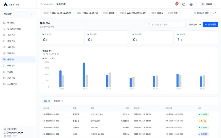Click the 도착 시간 column header

pos(137,108)
